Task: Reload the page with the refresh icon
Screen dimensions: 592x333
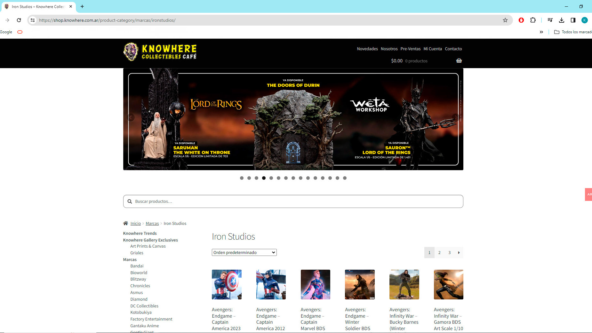Action: pyautogui.click(x=19, y=20)
